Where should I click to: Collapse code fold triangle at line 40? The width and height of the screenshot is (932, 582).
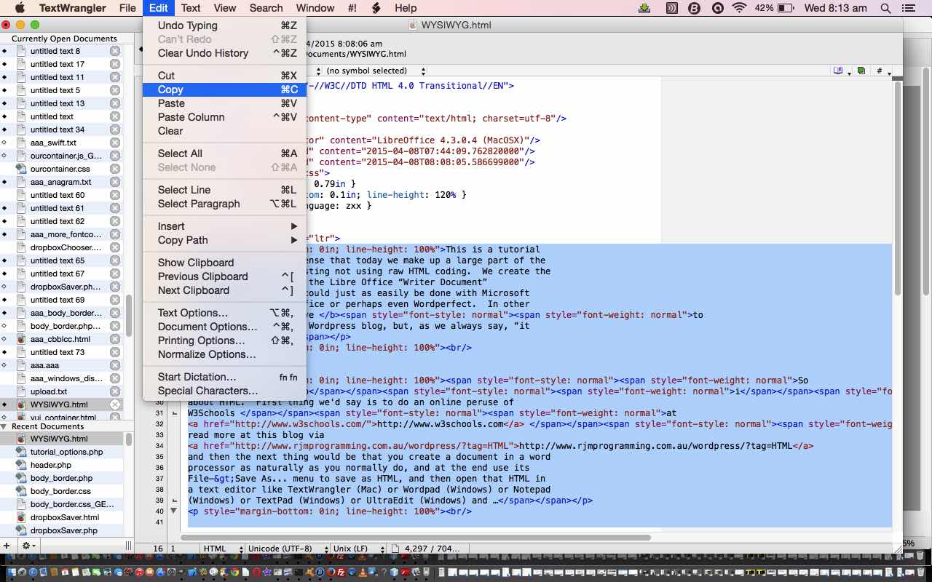click(173, 511)
